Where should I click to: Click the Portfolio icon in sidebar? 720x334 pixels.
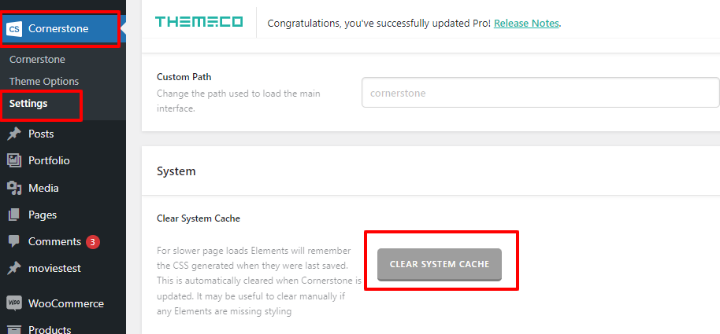(14, 161)
